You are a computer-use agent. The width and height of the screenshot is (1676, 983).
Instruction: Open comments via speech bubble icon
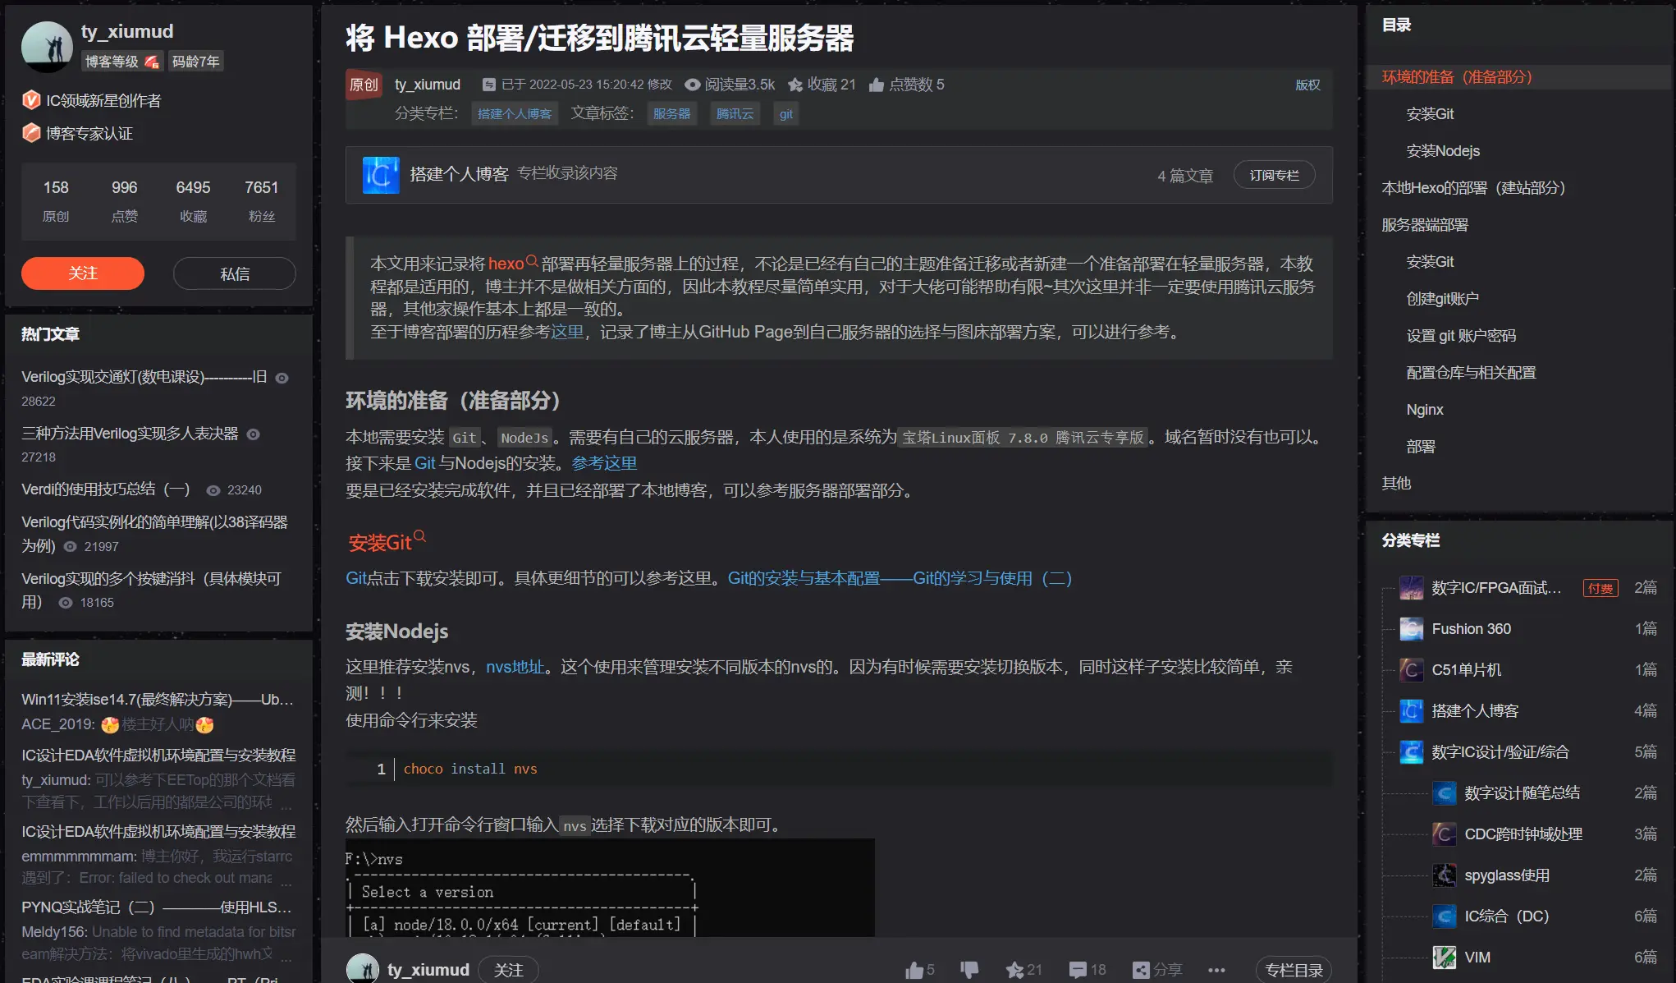pyautogui.click(x=1078, y=970)
